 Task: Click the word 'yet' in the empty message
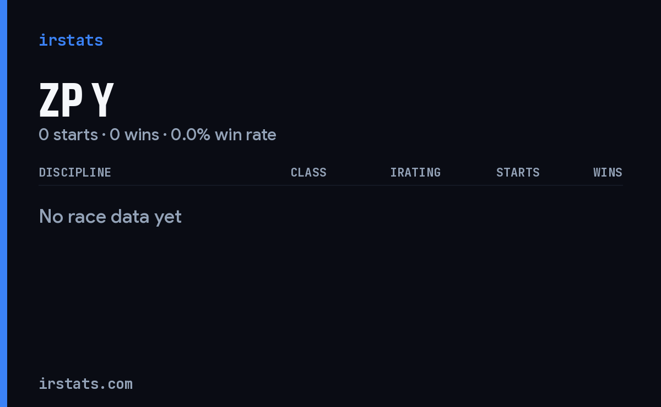pyautogui.click(x=168, y=218)
